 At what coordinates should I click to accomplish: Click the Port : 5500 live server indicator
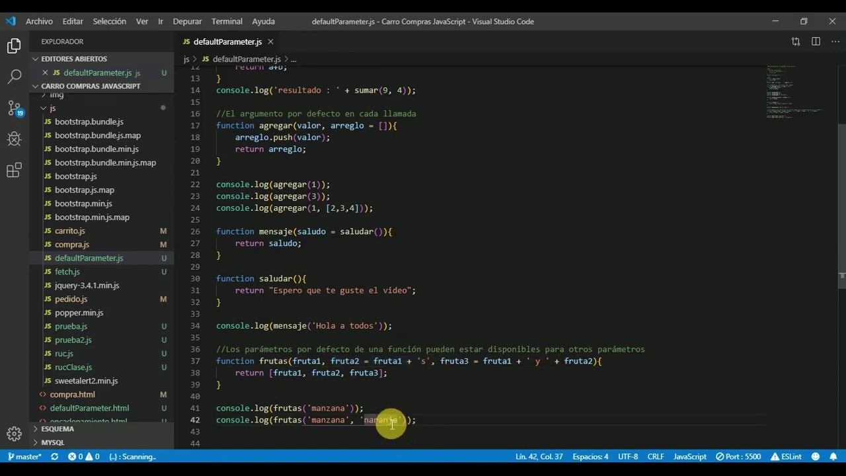[x=738, y=457]
